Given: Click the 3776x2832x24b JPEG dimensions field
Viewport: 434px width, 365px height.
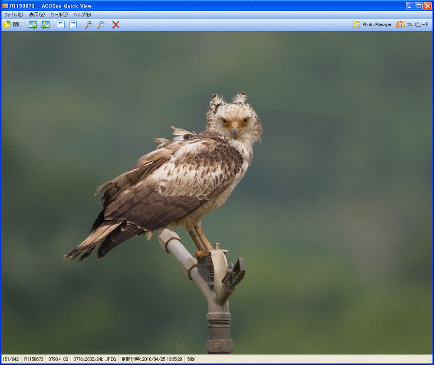Looking at the screenshot, I should 95,359.
